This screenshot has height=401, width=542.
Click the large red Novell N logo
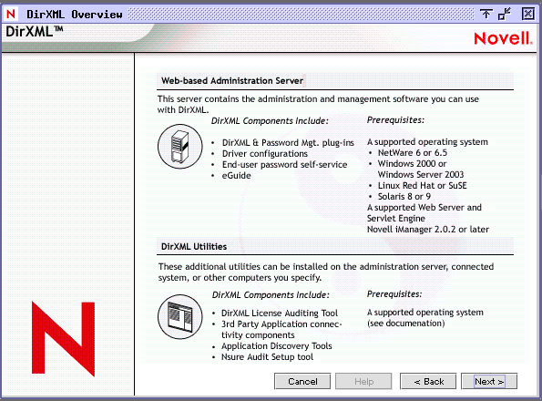click(x=63, y=339)
